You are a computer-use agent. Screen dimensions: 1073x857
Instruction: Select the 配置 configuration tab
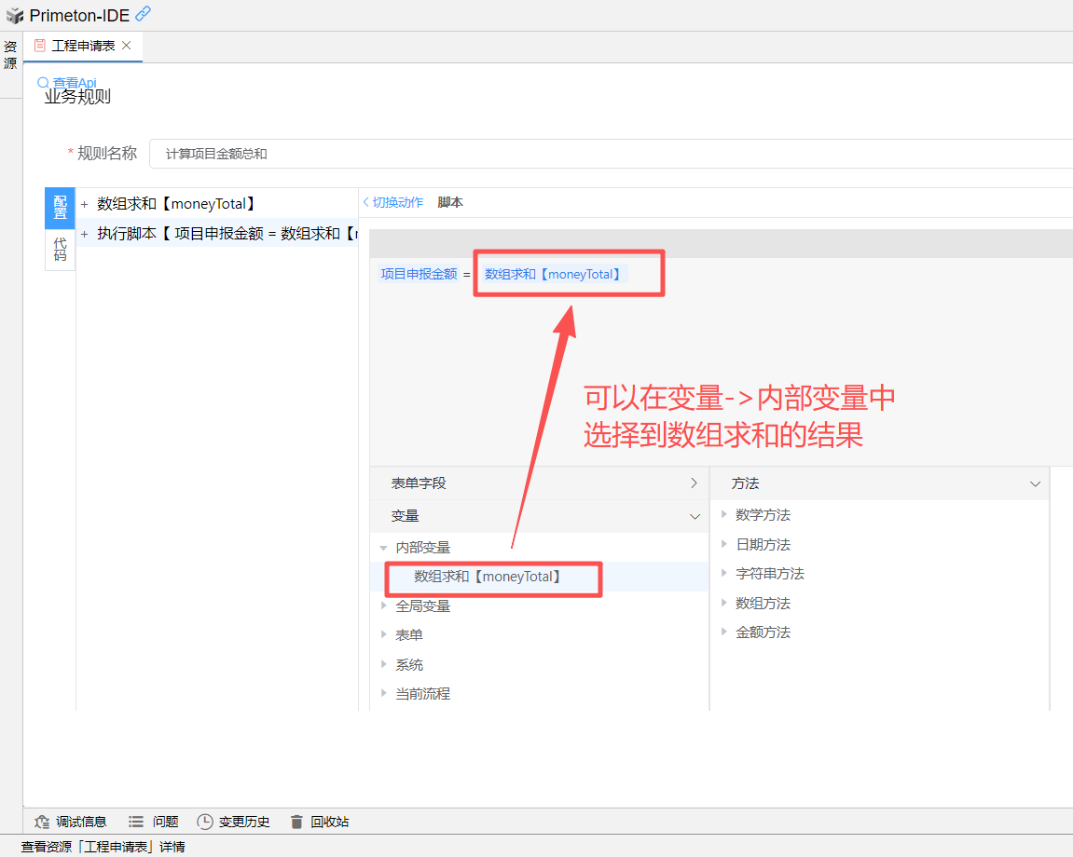click(x=60, y=207)
